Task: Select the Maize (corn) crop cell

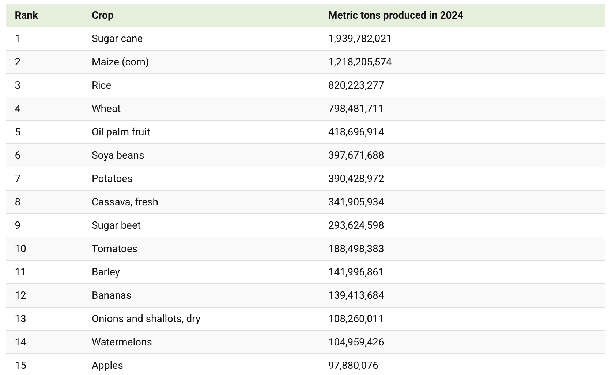Action: [120, 62]
